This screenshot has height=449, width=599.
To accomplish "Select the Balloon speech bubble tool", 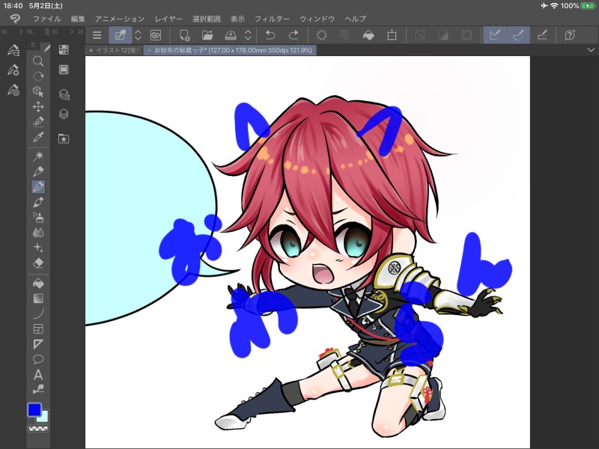I will 38,359.
